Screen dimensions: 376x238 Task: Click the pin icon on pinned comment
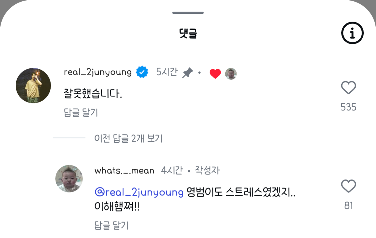tap(187, 73)
